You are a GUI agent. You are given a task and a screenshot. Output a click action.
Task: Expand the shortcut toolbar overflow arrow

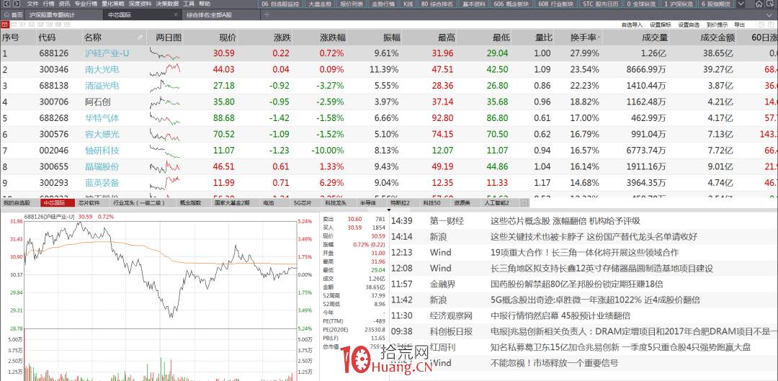[x=741, y=4]
